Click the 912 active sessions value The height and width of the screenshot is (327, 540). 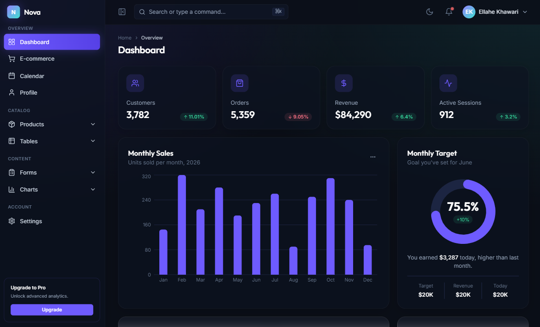pyautogui.click(x=446, y=115)
